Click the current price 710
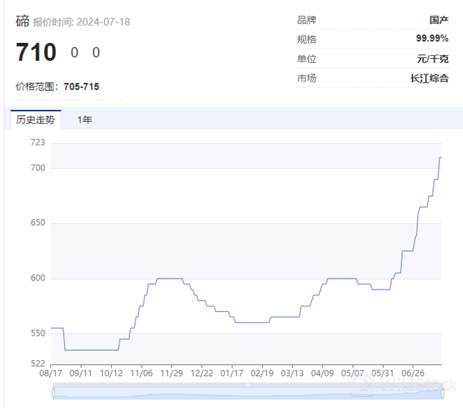 point(36,52)
